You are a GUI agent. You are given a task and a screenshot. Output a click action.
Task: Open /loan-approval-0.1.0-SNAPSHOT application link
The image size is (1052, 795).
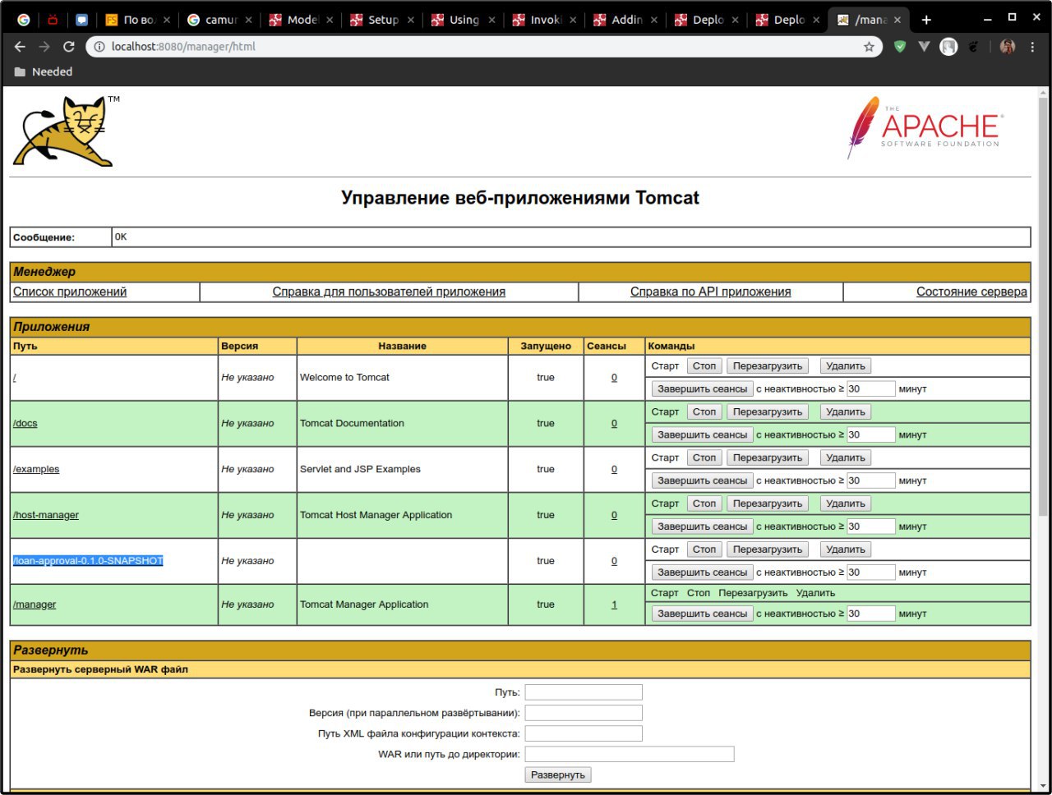click(x=88, y=561)
